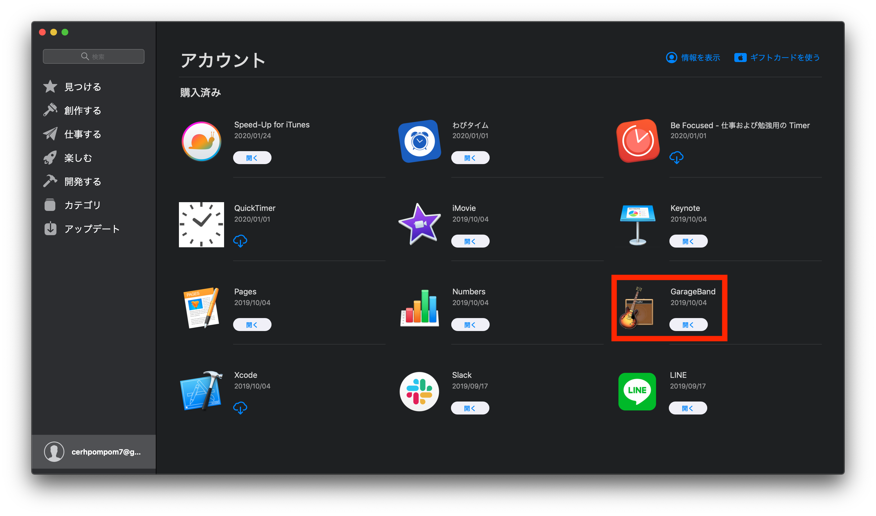
Task: Click the QuickTimer app name
Action: [254, 208]
